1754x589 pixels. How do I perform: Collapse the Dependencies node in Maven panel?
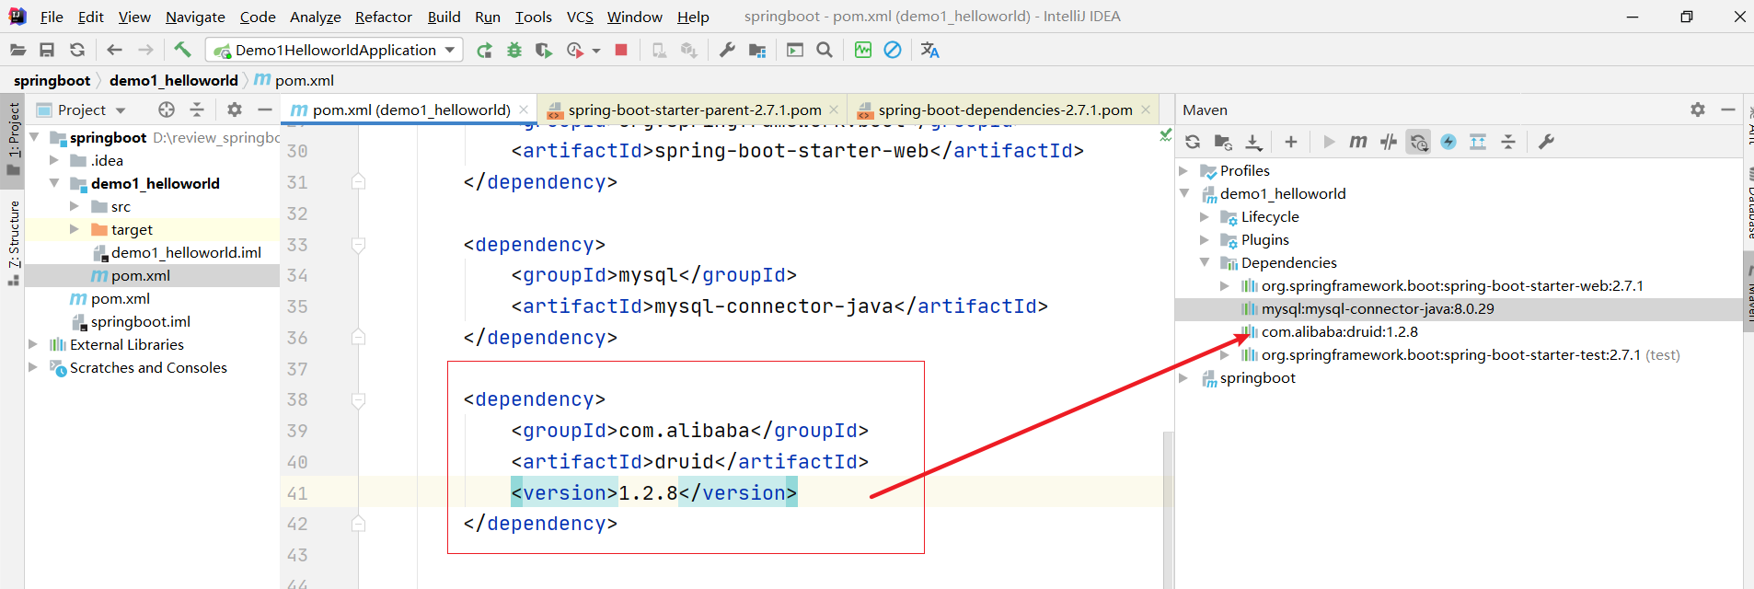click(x=1205, y=263)
